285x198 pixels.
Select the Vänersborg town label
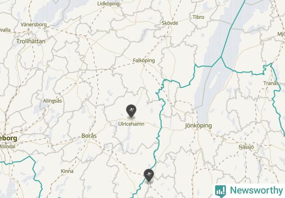click(33, 24)
